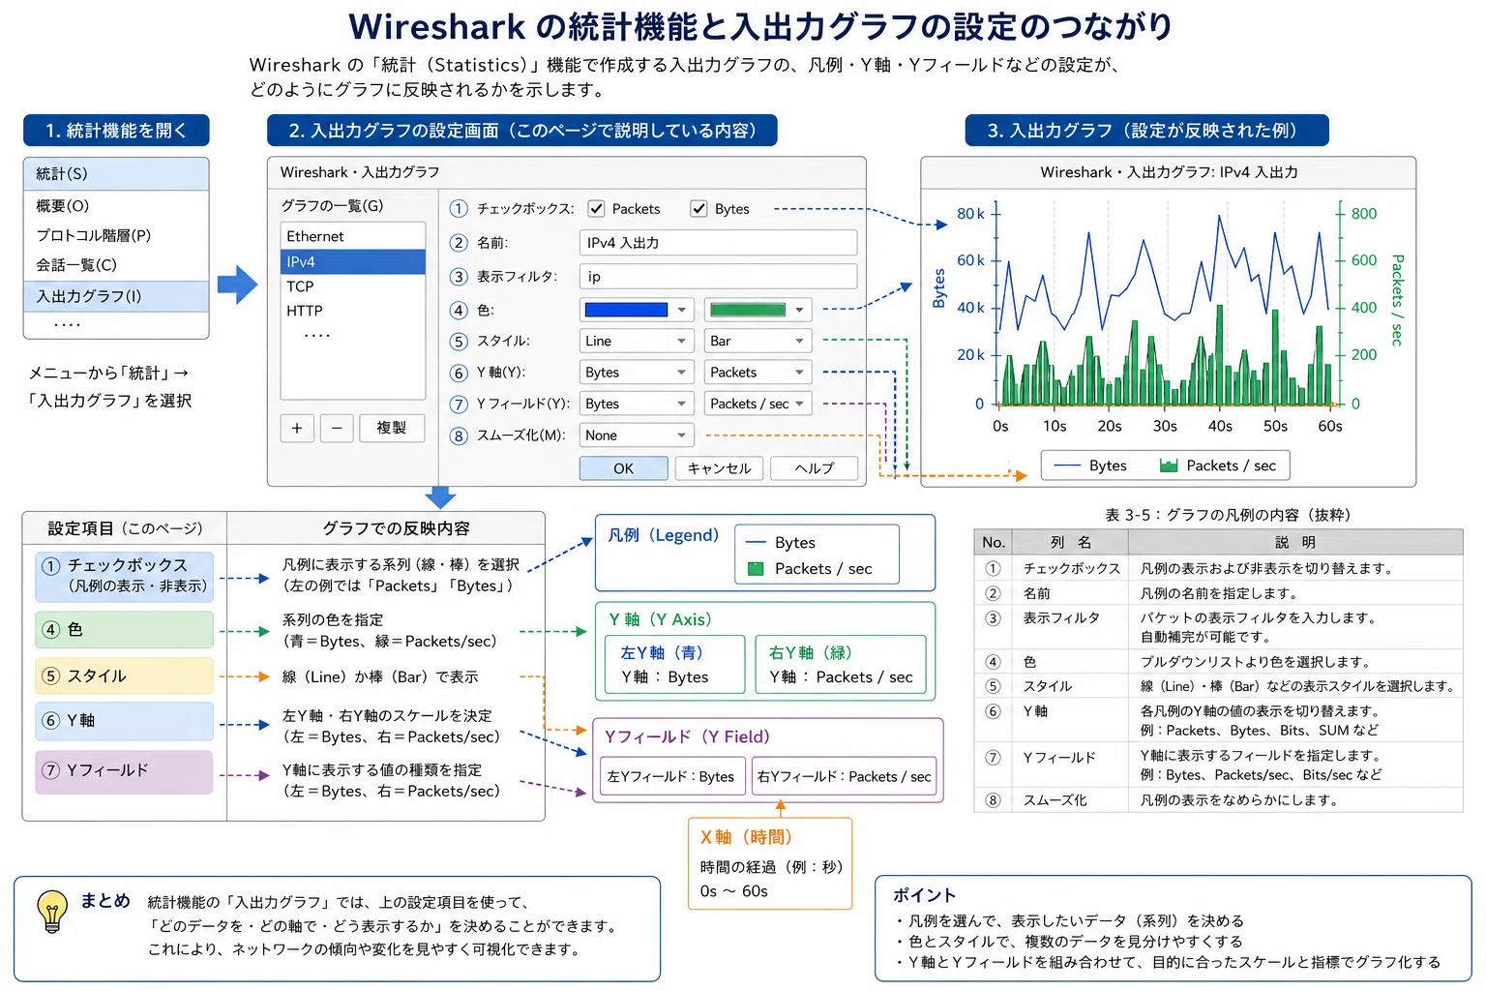Open the Y軸 Bytes dropdown
Image resolution: width=1486 pixels, height=991 pixels.
637,373
